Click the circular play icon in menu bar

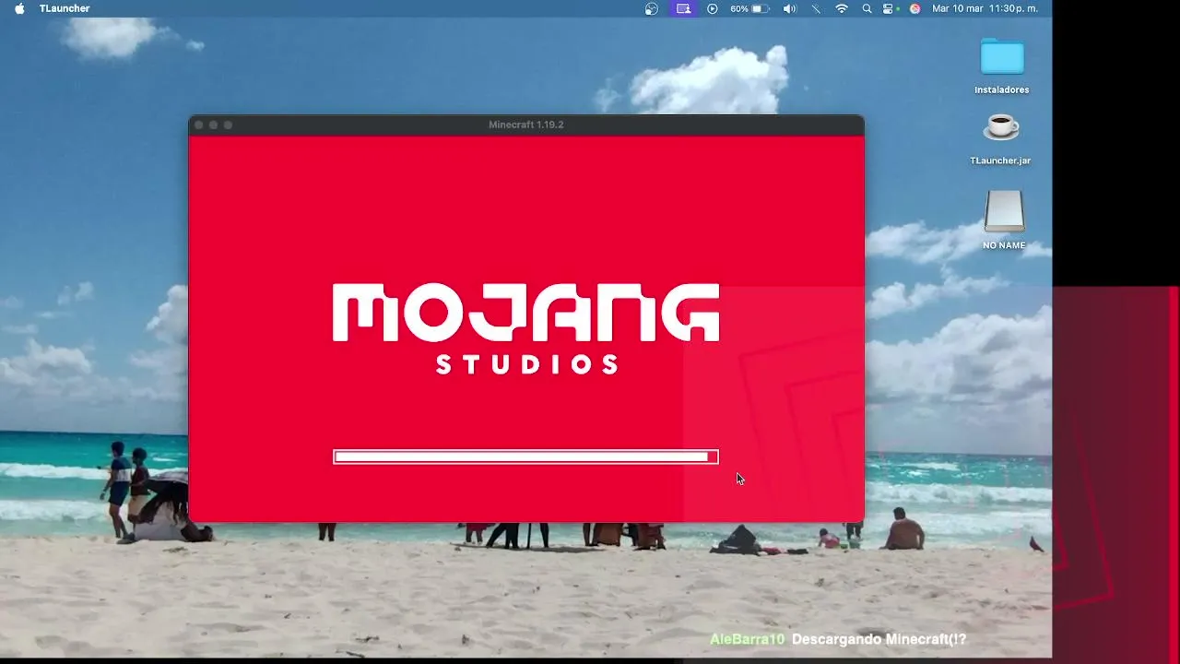coord(713,8)
